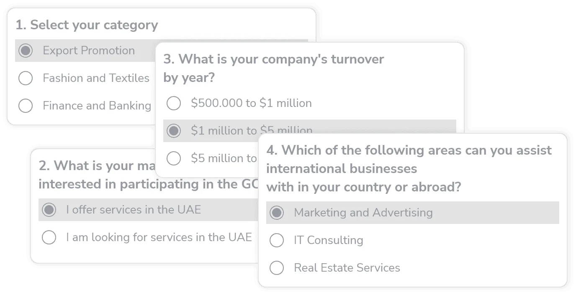576x295 pixels.
Task: Click the Finance and Banking label text
Action: pos(97,106)
